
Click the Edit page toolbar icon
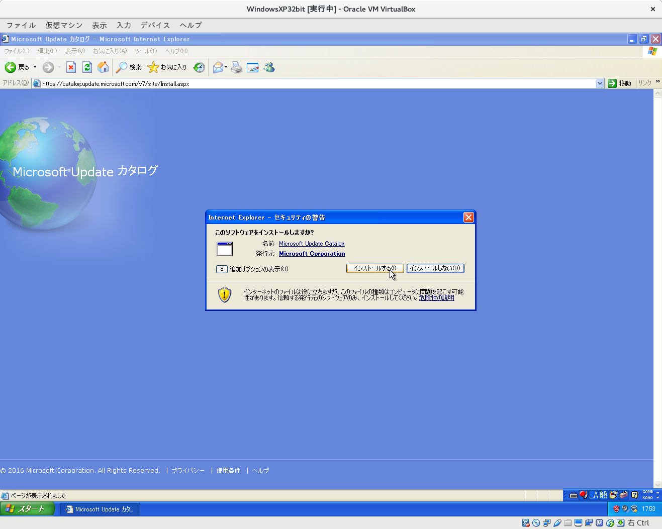(x=253, y=67)
